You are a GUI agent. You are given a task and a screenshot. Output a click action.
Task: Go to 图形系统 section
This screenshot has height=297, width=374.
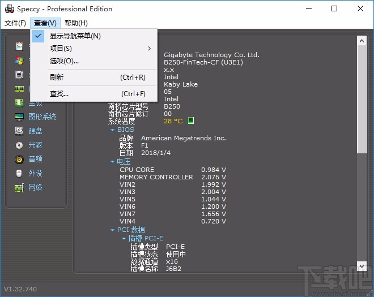point(42,117)
